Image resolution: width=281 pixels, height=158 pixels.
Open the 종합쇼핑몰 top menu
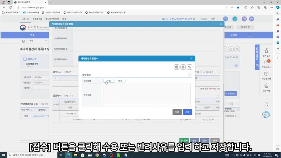(37, 19)
